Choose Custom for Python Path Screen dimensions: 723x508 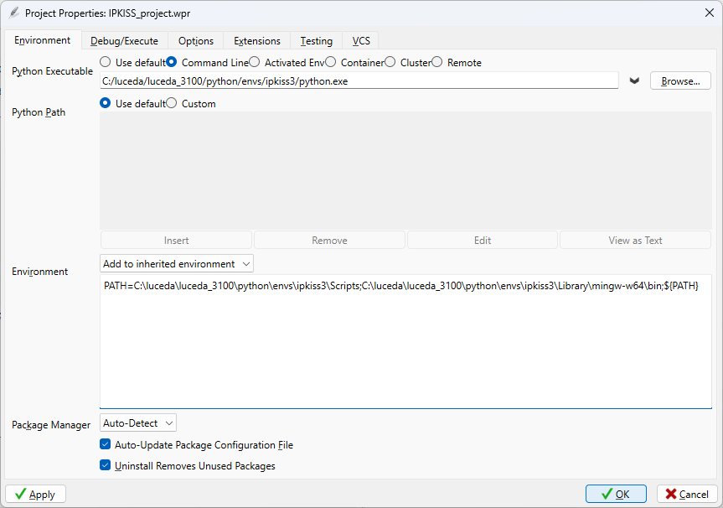click(x=172, y=103)
